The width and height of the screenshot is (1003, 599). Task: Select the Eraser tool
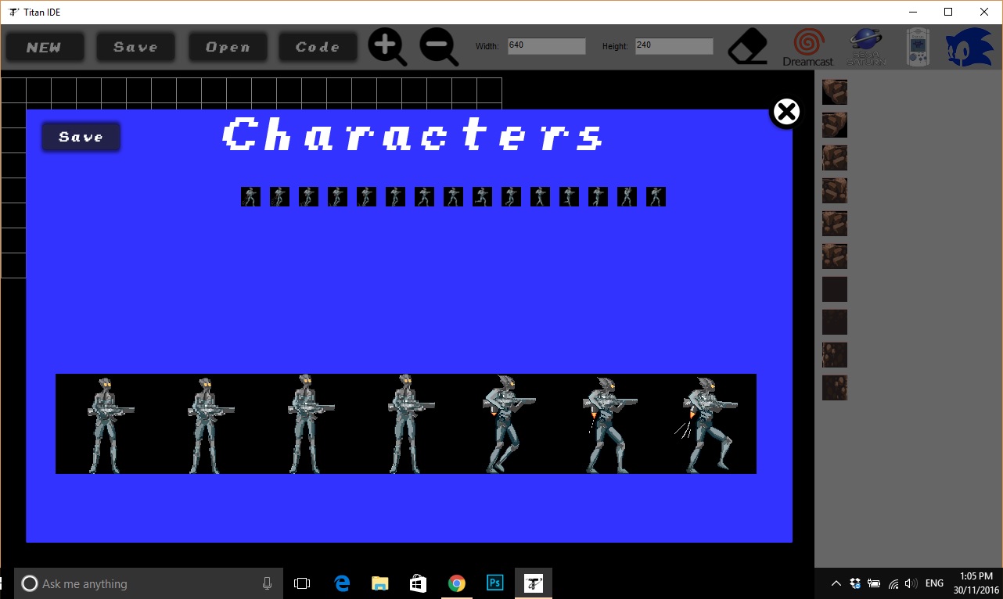748,47
